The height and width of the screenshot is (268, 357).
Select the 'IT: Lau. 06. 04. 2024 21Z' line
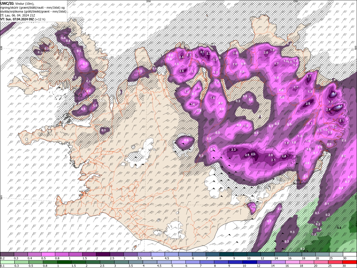click(18, 15)
